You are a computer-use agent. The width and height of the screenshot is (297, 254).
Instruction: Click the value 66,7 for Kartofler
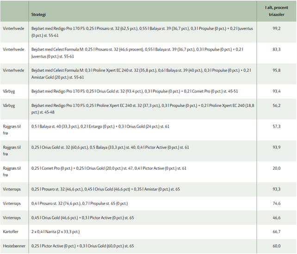coord(277,232)
